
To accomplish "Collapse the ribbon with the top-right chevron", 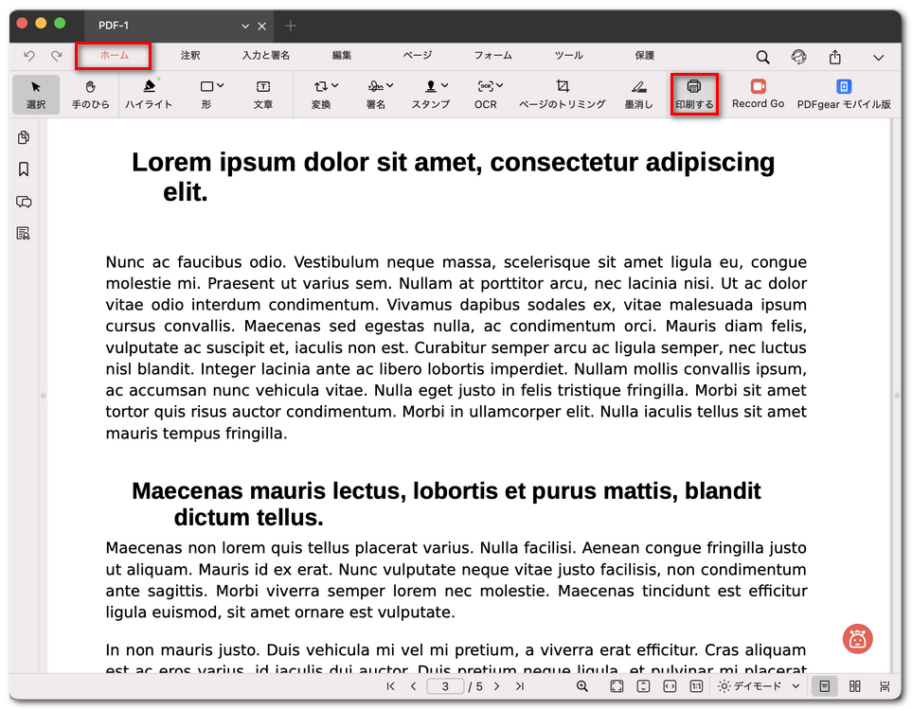I will [878, 58].
